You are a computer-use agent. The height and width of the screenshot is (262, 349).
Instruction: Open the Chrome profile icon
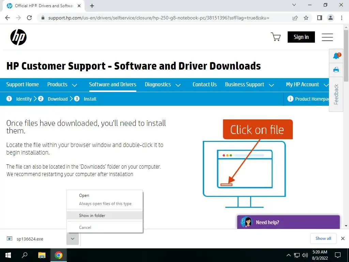click(x=331, y=18)
